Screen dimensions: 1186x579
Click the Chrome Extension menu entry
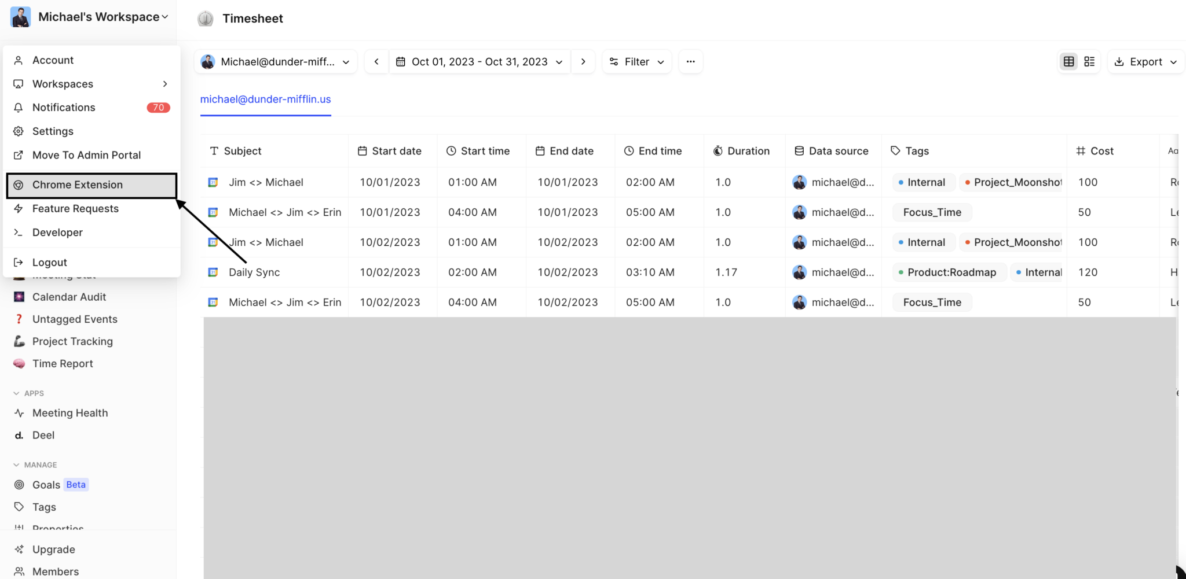coord(78,185)
